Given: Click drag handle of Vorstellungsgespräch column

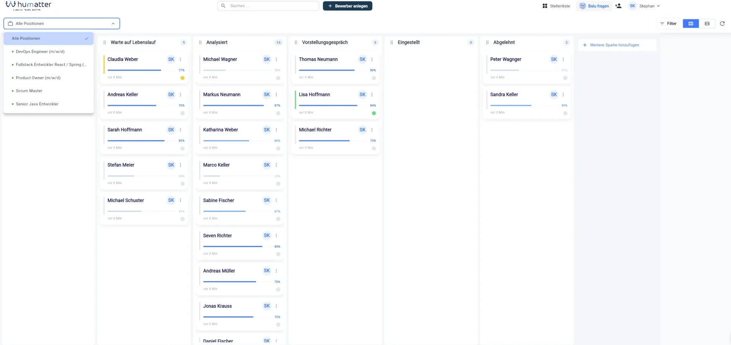Looking at the screenshot, I should point(296,42).
